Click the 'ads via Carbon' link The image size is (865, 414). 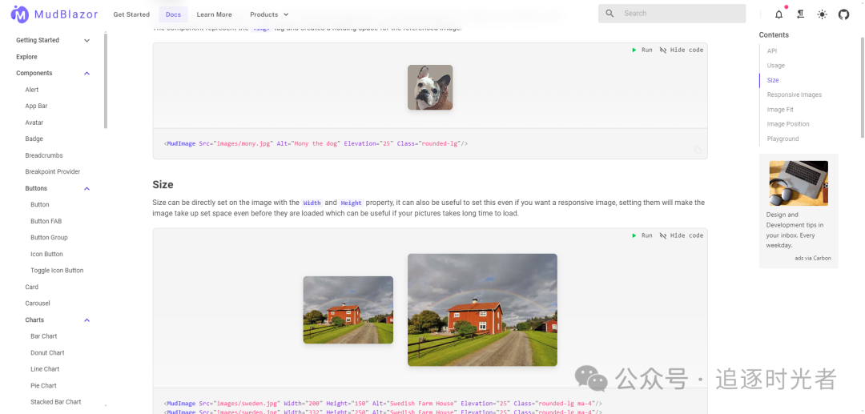(x=813, y=258)
